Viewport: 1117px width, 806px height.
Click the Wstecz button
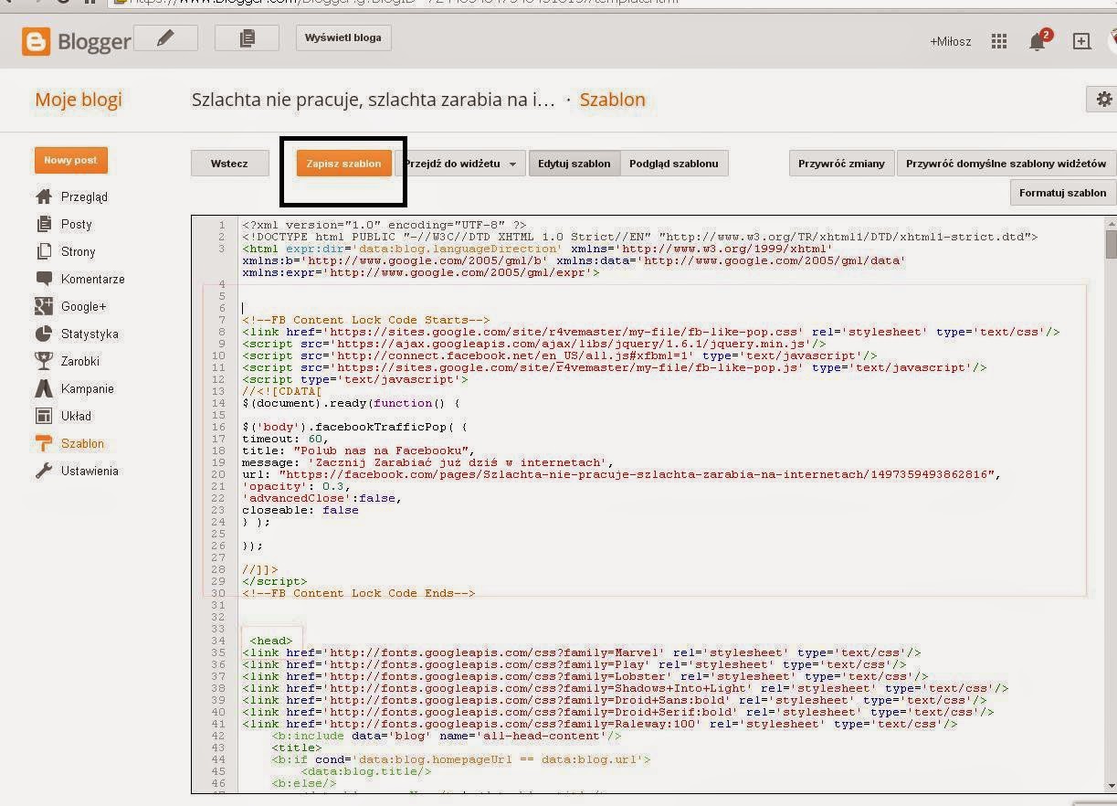(229, 164)
